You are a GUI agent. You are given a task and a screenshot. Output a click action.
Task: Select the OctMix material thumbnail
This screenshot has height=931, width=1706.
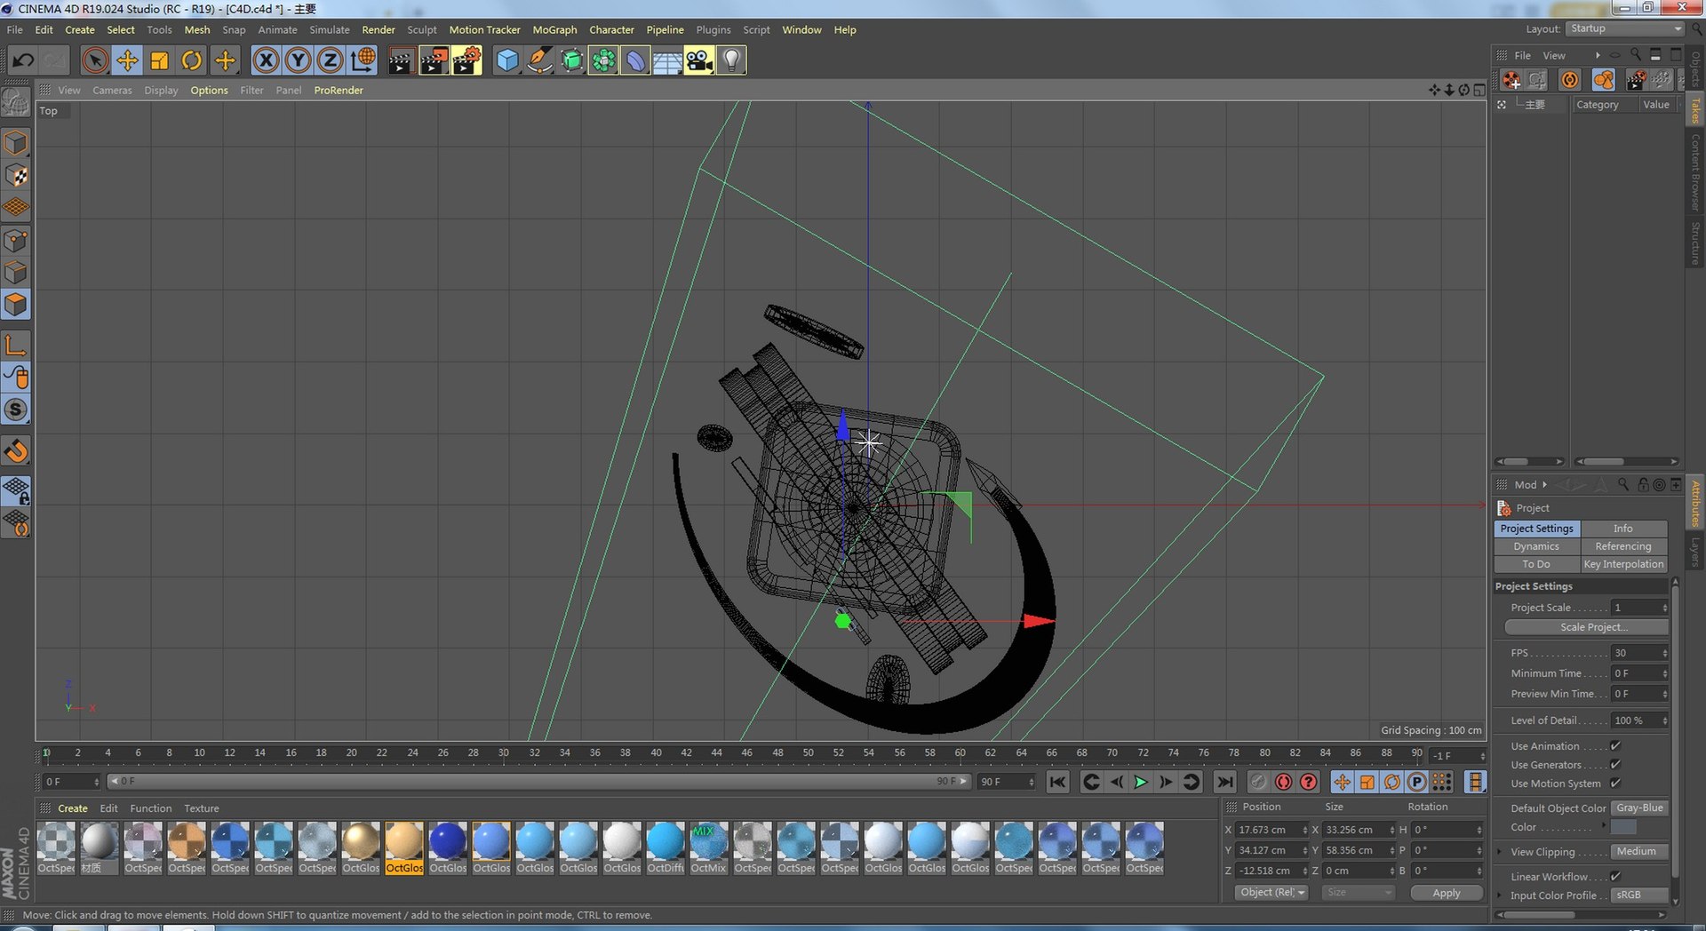coord(708,847)
